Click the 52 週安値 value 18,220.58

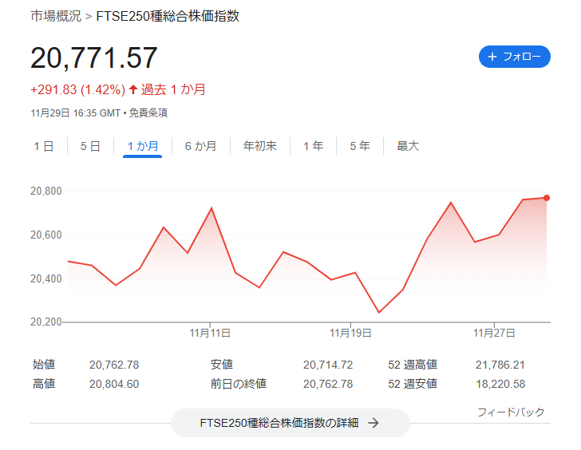point(500,384)
